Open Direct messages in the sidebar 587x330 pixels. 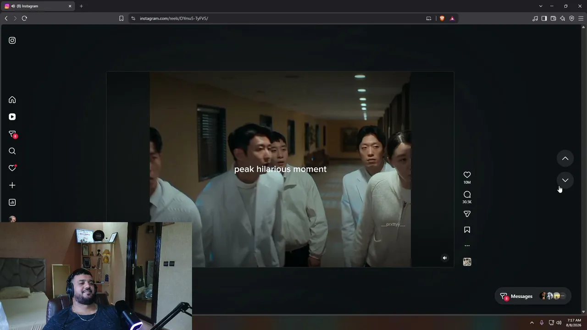coord(12,134)
